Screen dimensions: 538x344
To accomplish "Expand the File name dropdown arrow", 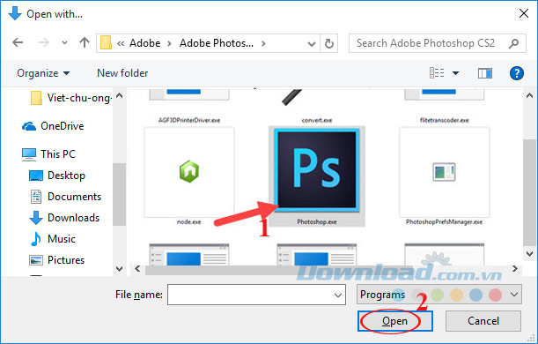I will tap(338, 295).
